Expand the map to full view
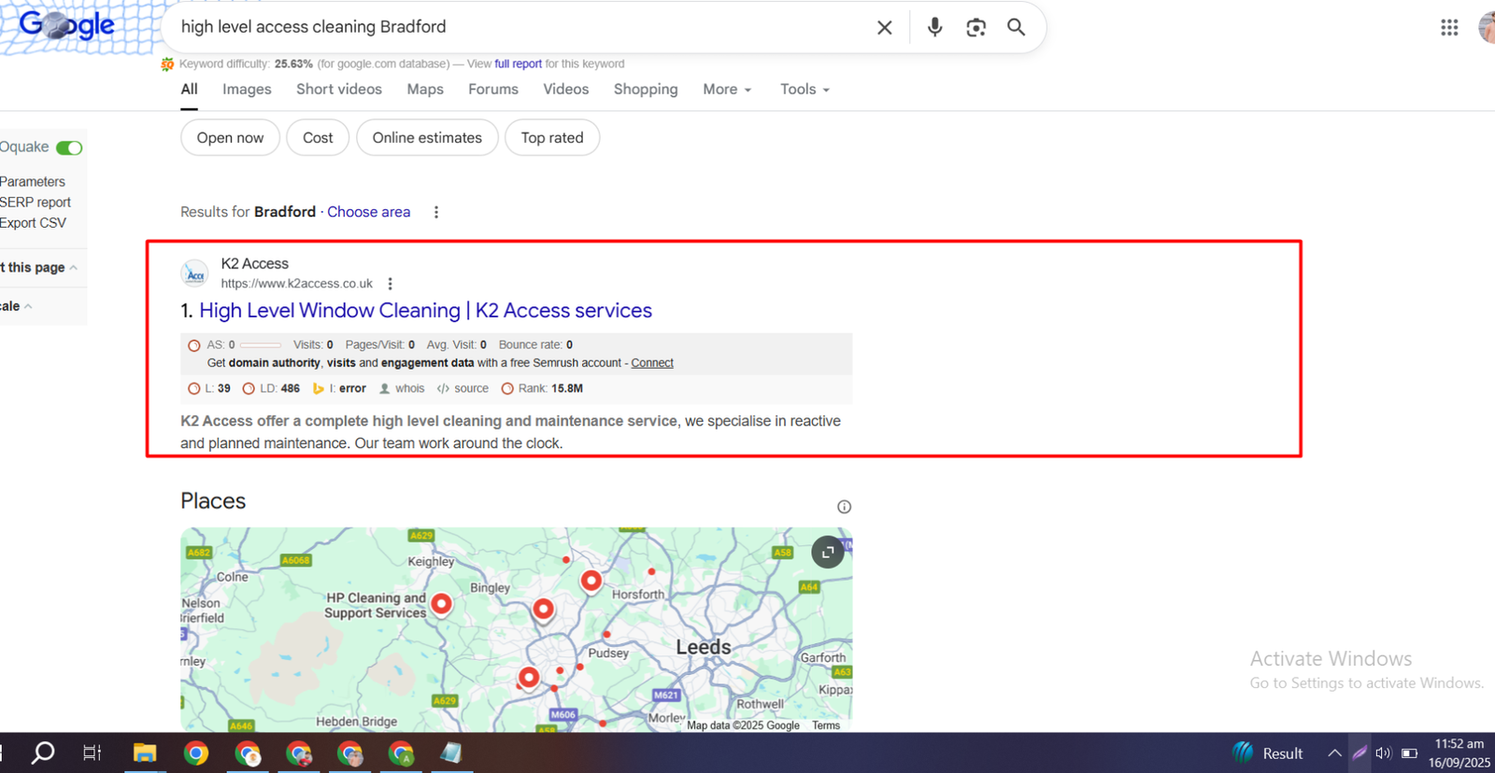Image resolution: width=1495 pixels, height=773 pixels. pyautogui.click(x=828, y=552)
